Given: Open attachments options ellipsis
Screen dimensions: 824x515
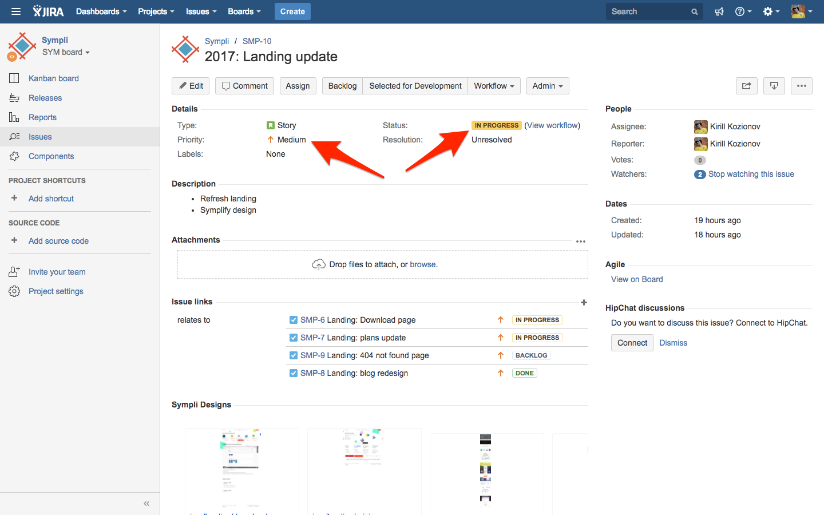Looking at the screenshot, I should click(581, 241).
